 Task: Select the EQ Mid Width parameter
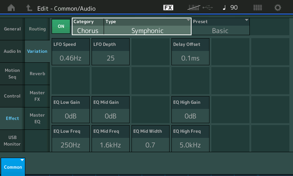(x=150, y=139)
